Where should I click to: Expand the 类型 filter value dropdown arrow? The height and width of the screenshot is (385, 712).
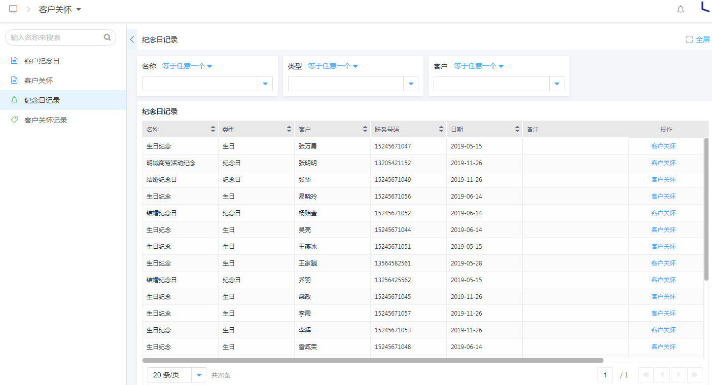411,84
